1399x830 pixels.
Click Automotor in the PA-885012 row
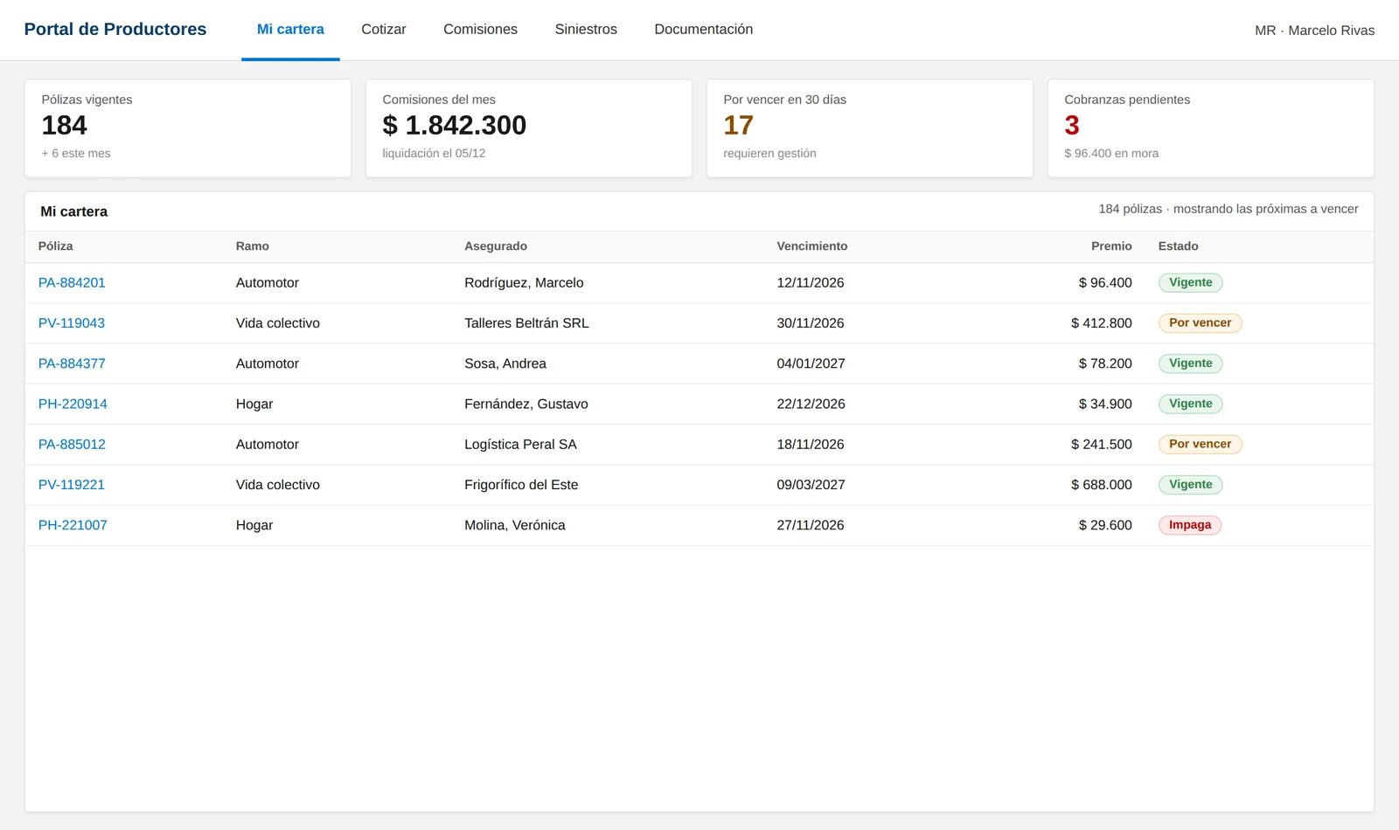[x=268, y=445]
